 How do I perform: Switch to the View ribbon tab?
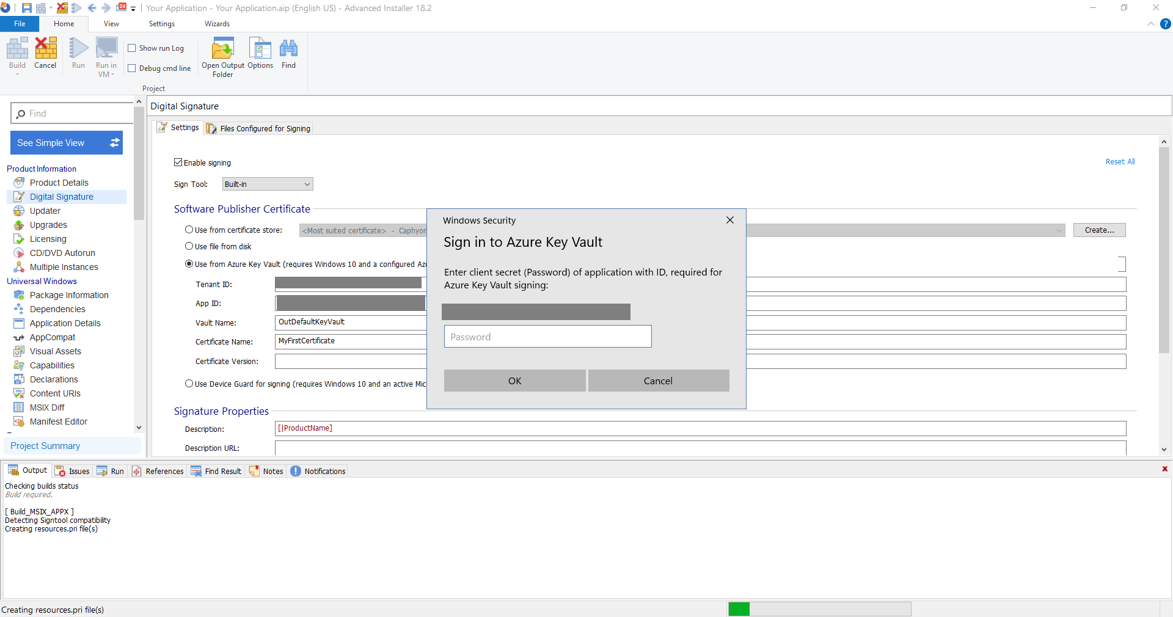click(x=111, y=24)
